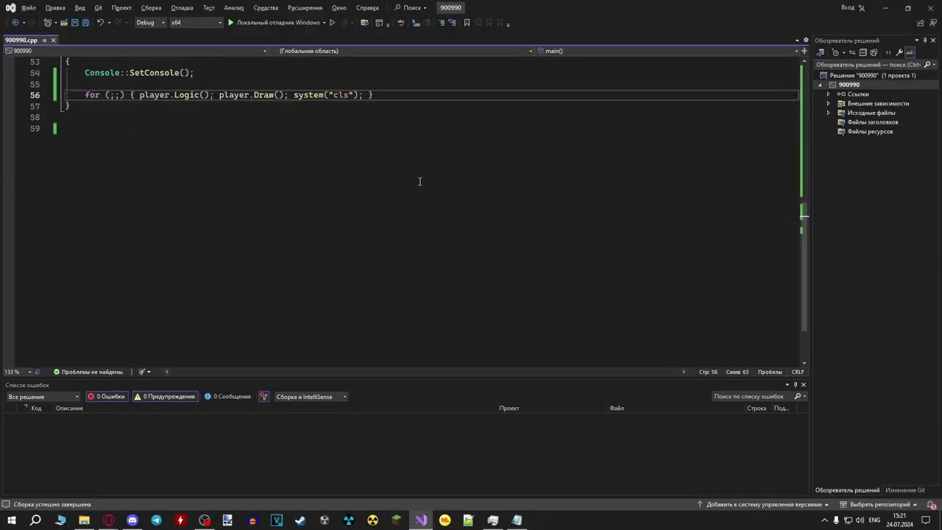Open 'Сборка и IntelliSense' dropdown

pos(311,397)
